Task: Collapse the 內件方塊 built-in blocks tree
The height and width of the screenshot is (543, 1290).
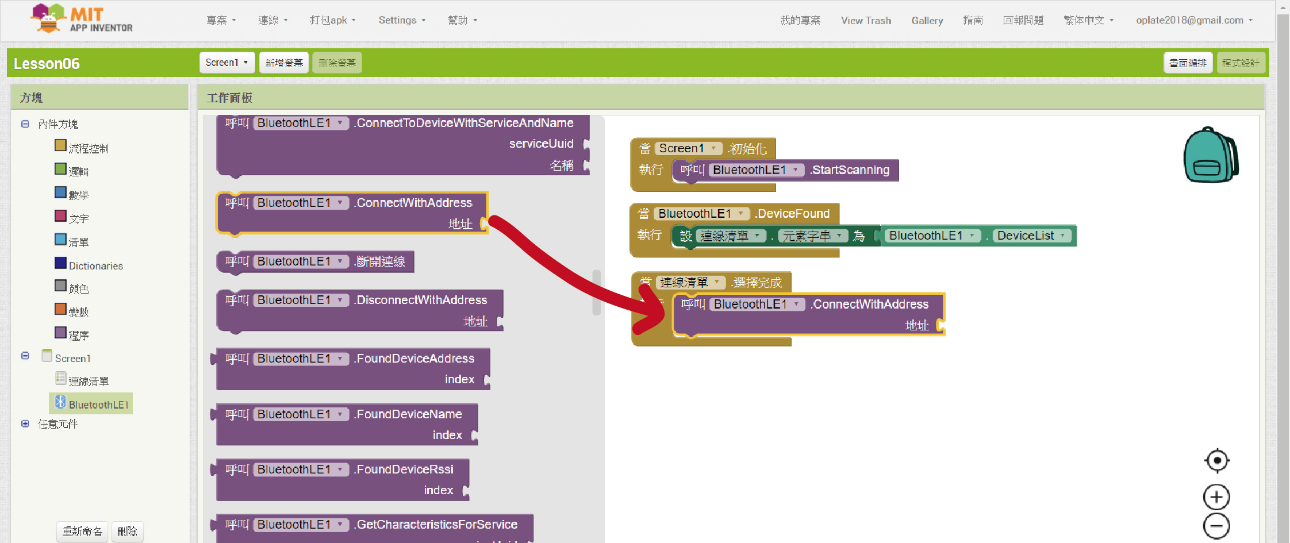Action: pyautogui.click(x=25, y=124)
